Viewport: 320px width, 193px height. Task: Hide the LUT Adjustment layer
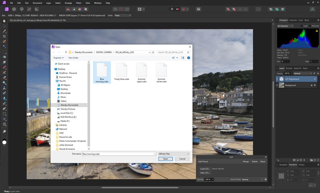pyautogui.click(x=315, y=79)
